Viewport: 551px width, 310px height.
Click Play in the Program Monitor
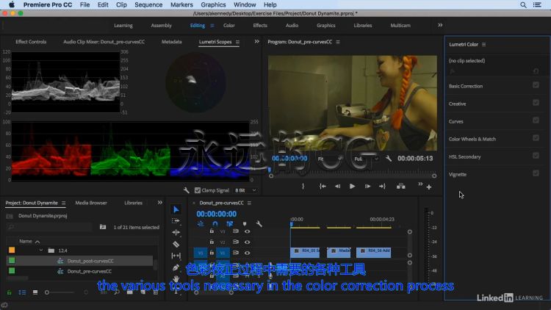click(352, 187)
